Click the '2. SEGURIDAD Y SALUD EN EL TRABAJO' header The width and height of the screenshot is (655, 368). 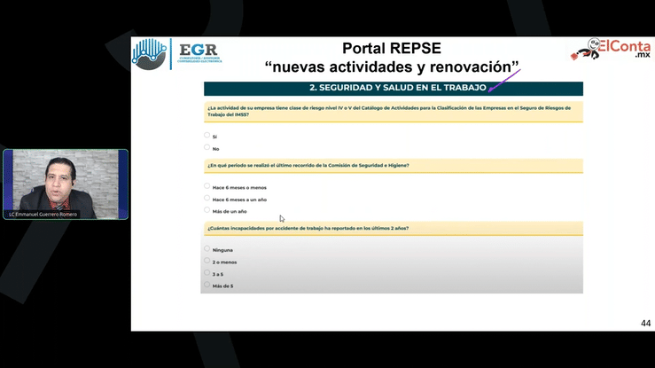(393, 88)
